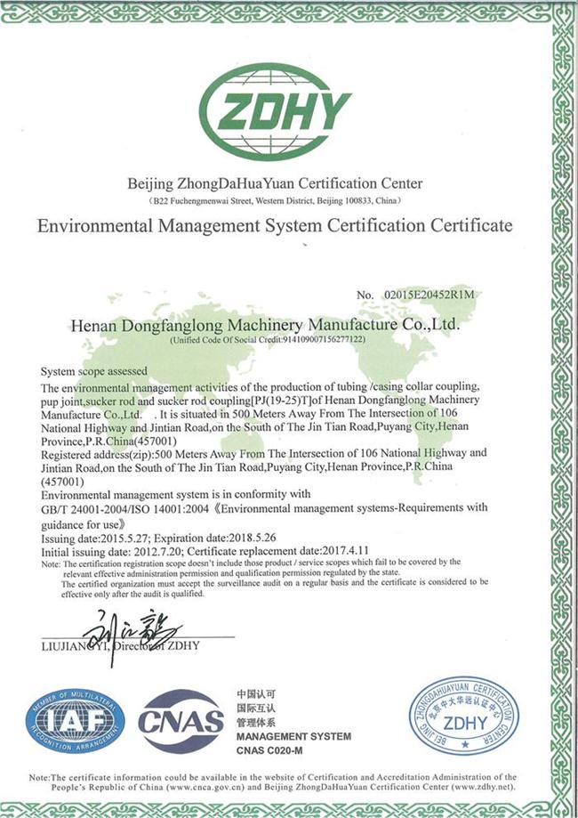The height and width of the screenshot is (818, 578).
Task: Click the www.cnca.gov.cn website reference
Action: pos(205,787)
